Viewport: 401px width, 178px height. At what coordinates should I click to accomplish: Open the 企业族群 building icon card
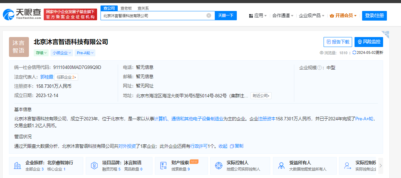click(17, 166)
